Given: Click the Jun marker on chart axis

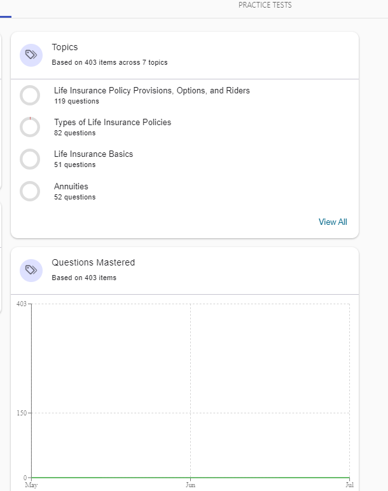Looking at the screenshot, I should [190, 485].
